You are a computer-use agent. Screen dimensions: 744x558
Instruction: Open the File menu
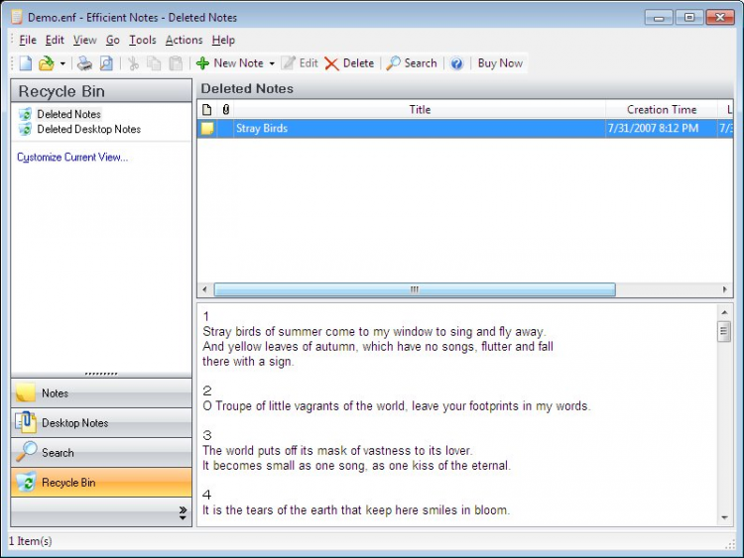tap(28, 41)
